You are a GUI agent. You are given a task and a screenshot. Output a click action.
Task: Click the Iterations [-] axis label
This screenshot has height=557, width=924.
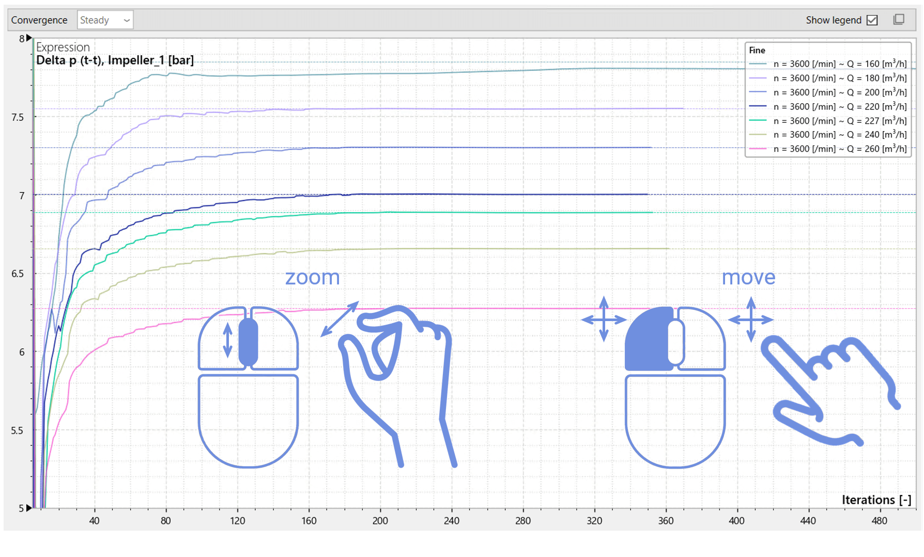point(876,500)
